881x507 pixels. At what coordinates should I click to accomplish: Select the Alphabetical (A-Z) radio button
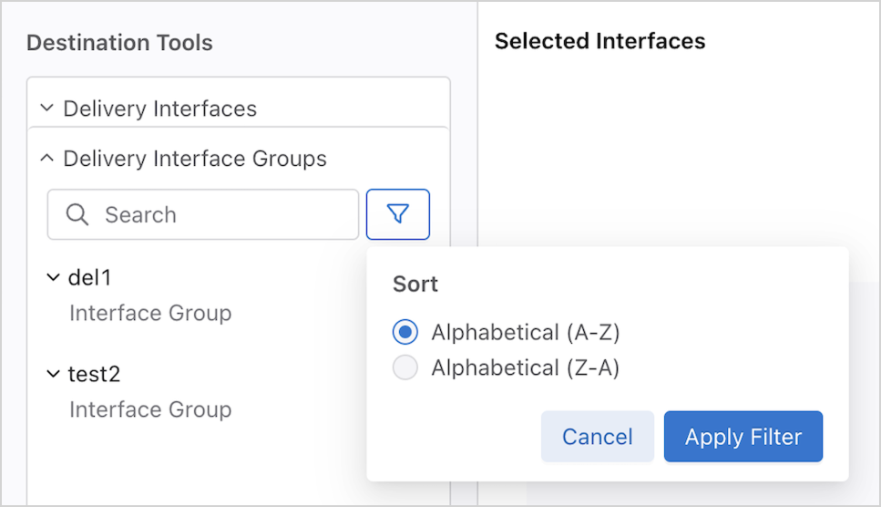click(x=405, y=333)
